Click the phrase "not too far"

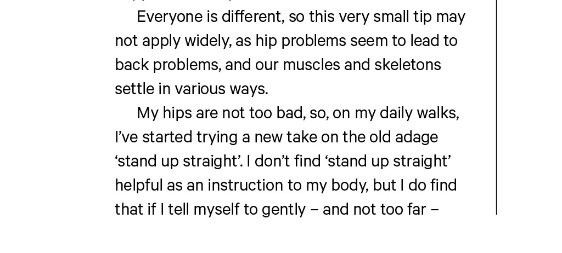pyautogui.click(x=379, y=210)
